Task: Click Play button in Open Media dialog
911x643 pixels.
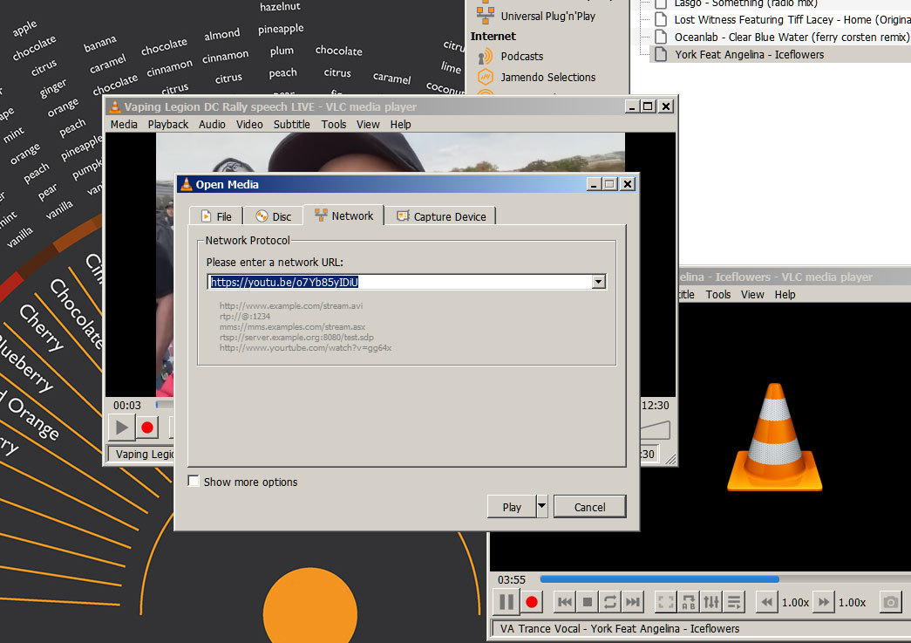Action: pyautogui.click(x=511, y=507)
